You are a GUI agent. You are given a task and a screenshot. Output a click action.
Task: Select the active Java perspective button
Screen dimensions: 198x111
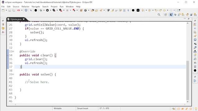point(171,15)
